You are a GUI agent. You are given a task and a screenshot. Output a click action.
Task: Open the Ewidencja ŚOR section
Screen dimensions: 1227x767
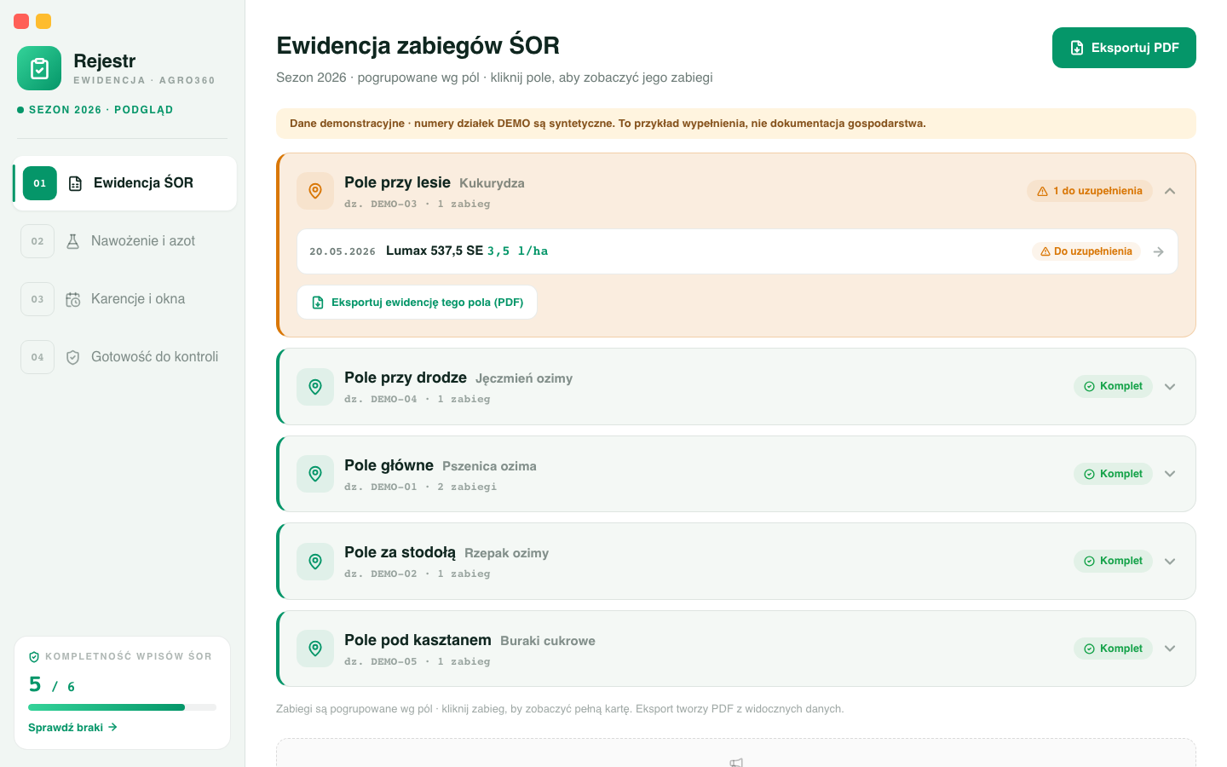click(124, 183)
